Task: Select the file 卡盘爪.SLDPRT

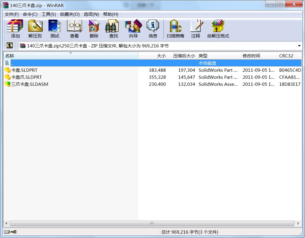Action: click(26, 77)
